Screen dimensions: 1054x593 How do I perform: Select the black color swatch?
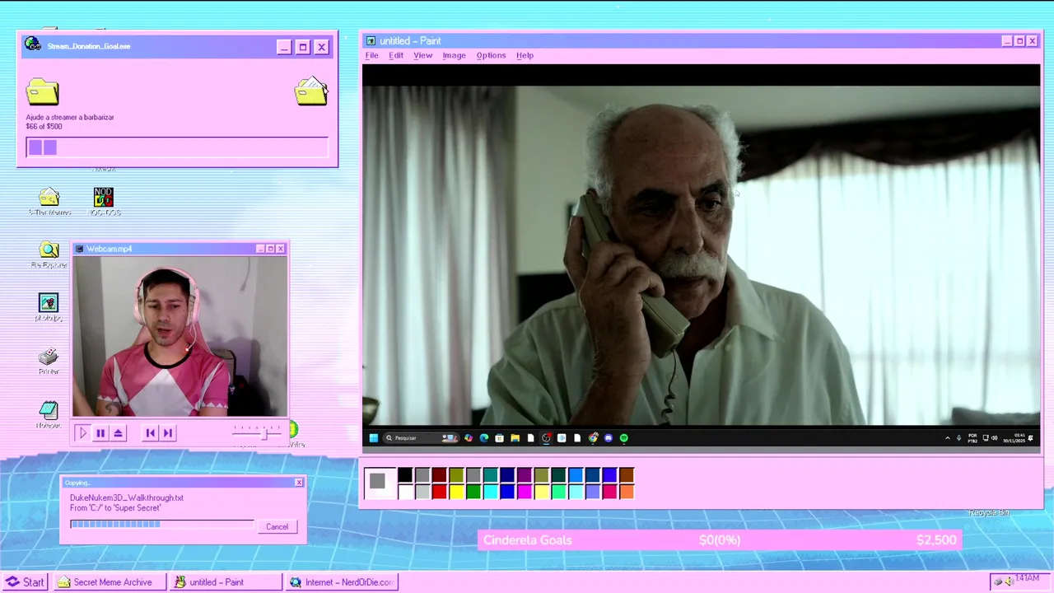pos(405,475)
